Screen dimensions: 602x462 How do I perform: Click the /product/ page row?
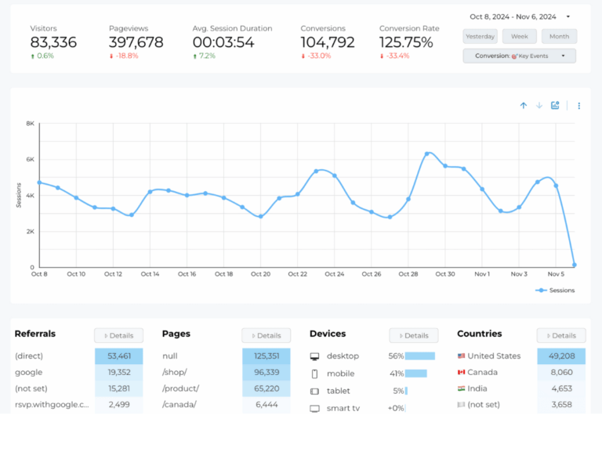[226, 388]
